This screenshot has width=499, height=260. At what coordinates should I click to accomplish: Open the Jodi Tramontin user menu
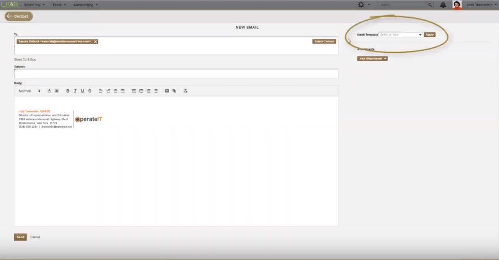[x=481, y=5]
